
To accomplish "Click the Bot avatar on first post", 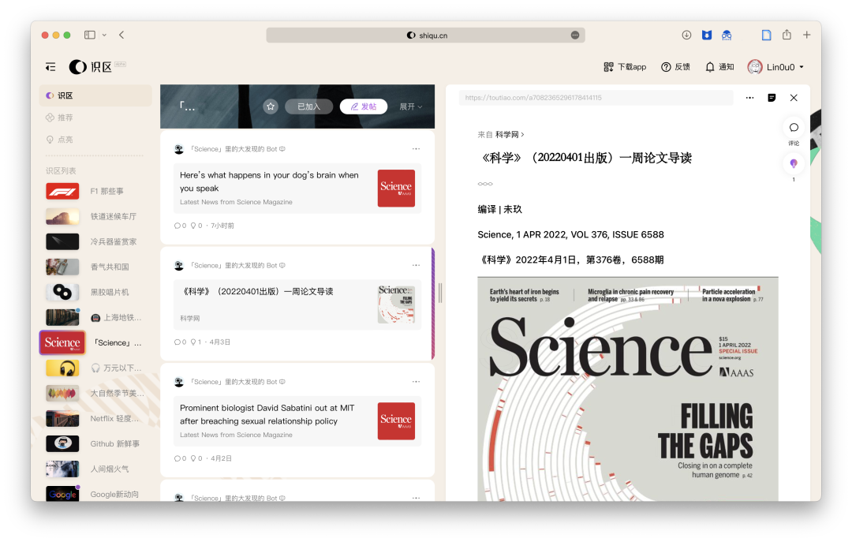I will [179, 149].
